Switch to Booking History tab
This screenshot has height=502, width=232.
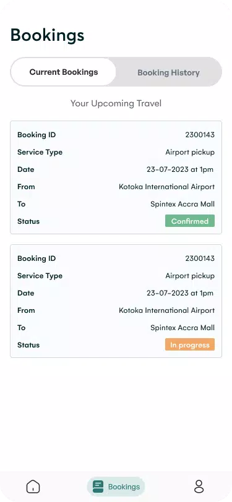point(168,72)
